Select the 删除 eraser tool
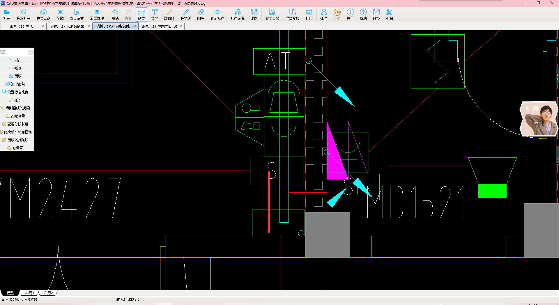The height and width of the screenshot is (305, 559). [201, 14]
